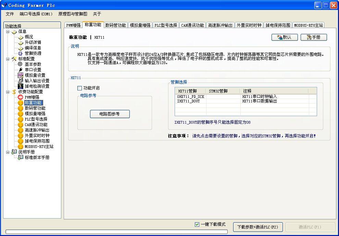This screenshot has height=236, width=339.
Task: Click the 信息 folder icon in tree
Action: click(x=14, y=32)
